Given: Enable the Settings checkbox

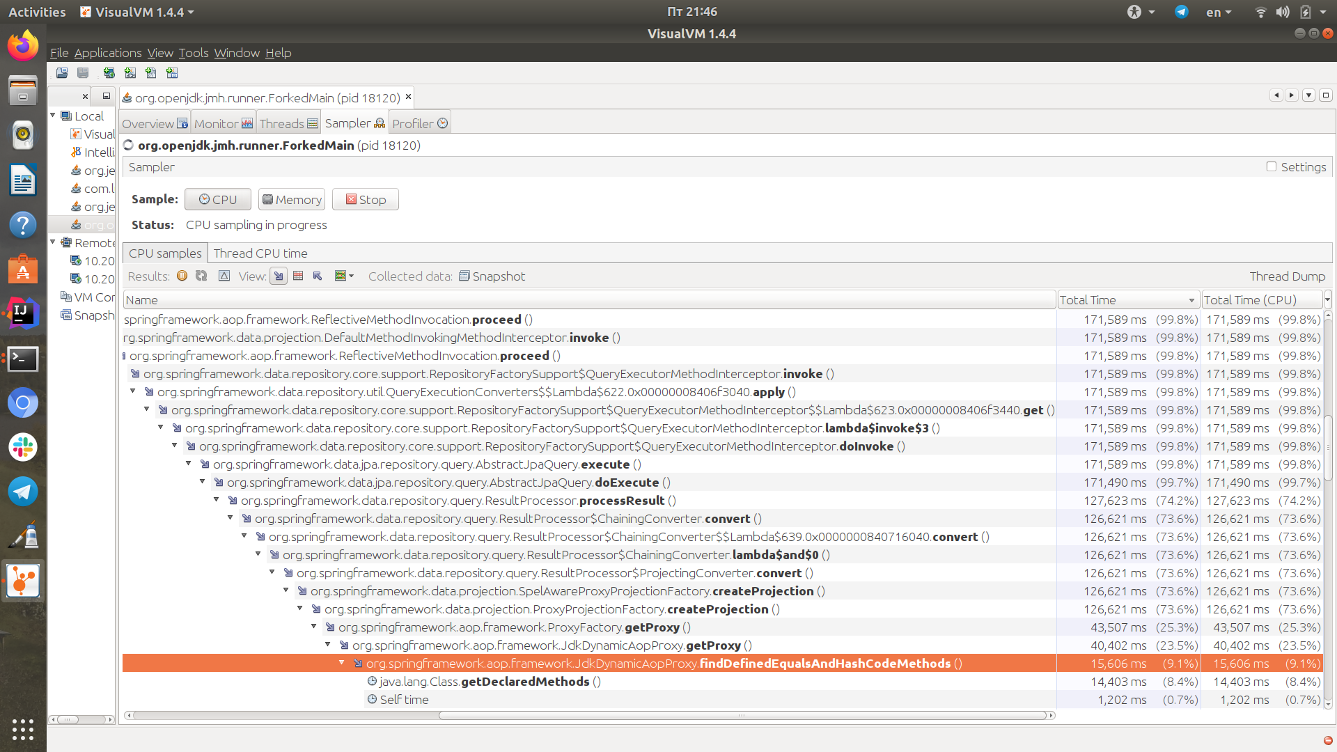Looking at the screenshot, I should (1271, 166).
